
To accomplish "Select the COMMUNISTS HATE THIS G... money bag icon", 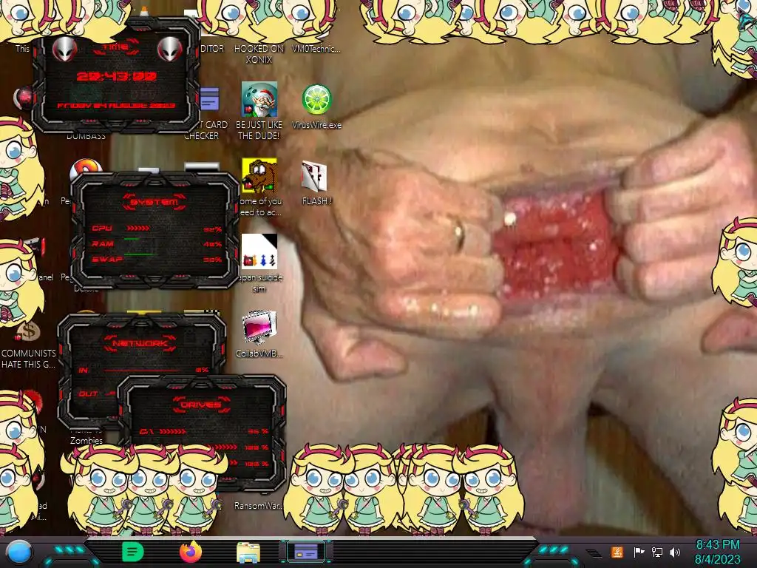I will [28, 331].
